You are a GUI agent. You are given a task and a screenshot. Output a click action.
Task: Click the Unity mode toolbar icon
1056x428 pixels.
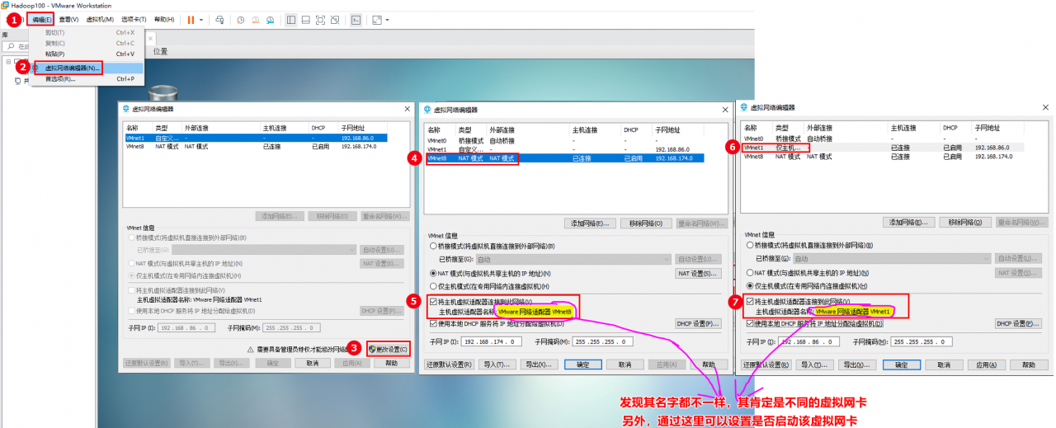(336, 19)
